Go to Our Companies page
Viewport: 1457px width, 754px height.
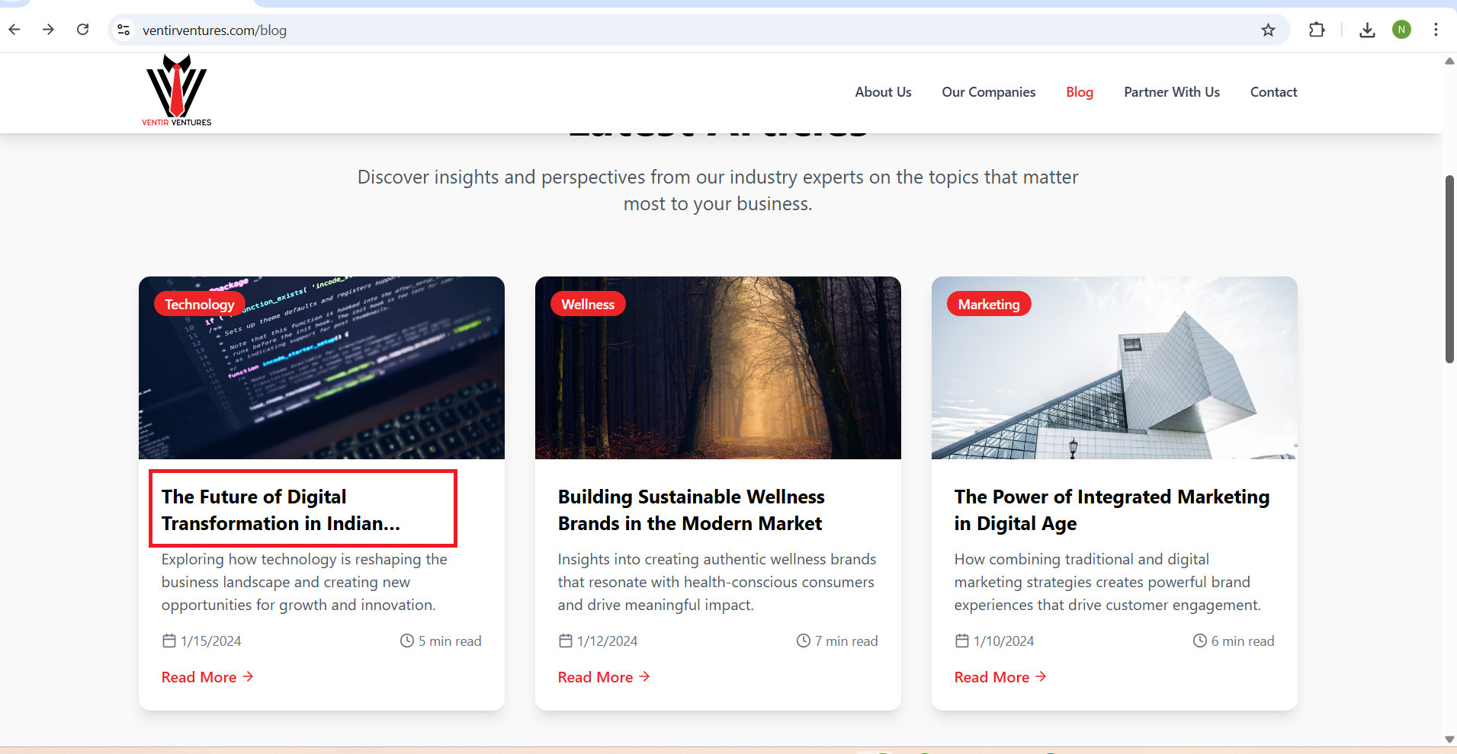tap(988, 92)
